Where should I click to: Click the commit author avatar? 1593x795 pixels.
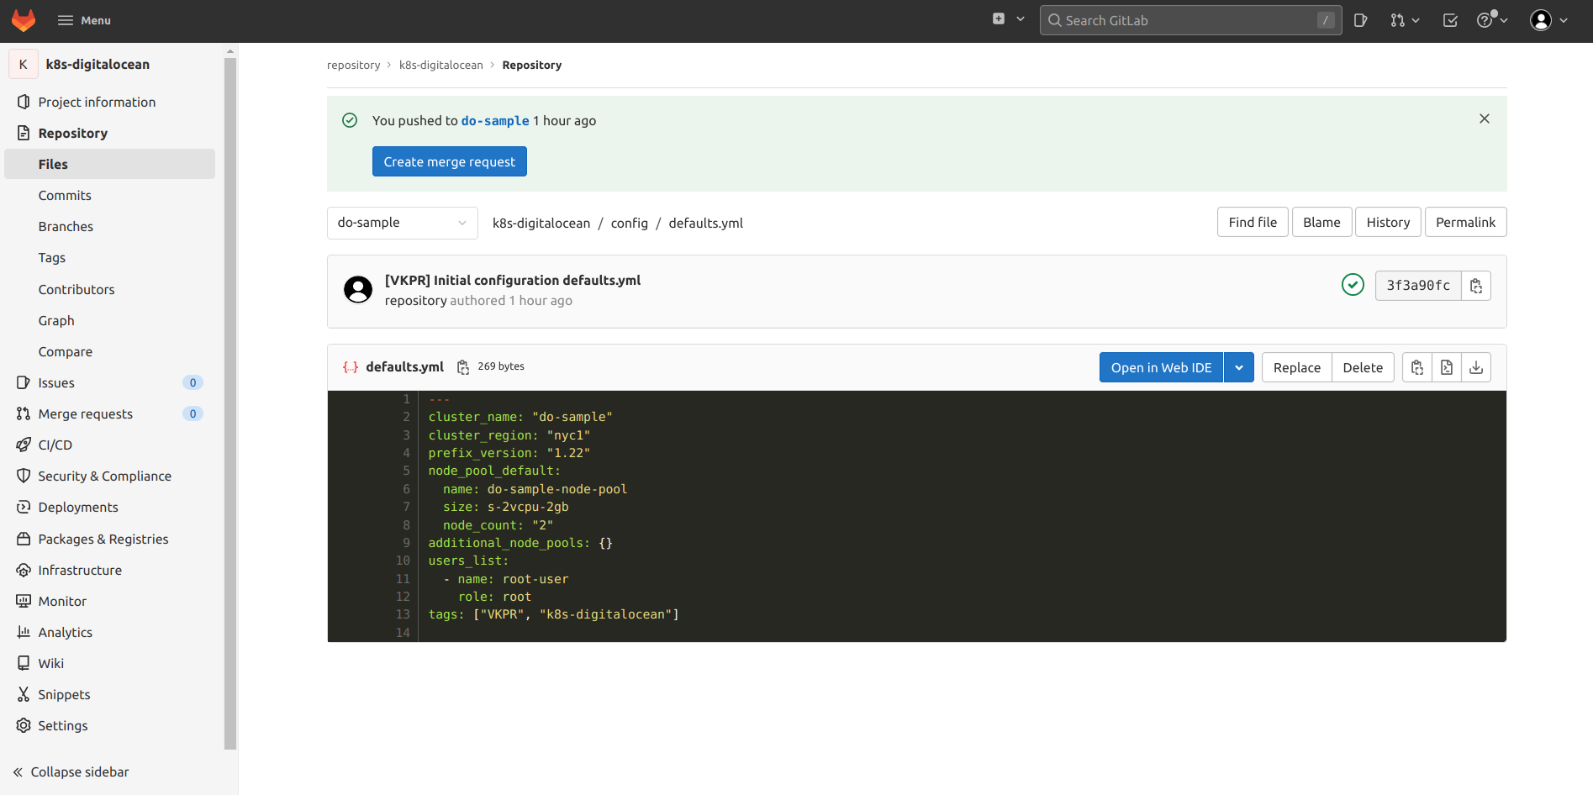(x=358, y=290)
